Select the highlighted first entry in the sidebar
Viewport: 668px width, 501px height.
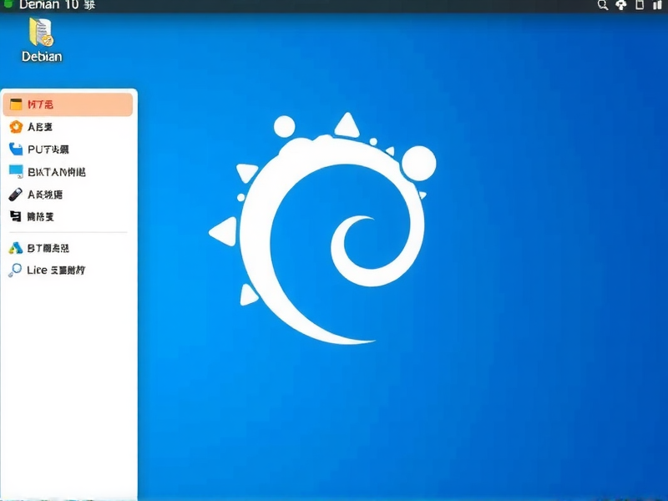(67, 104)
